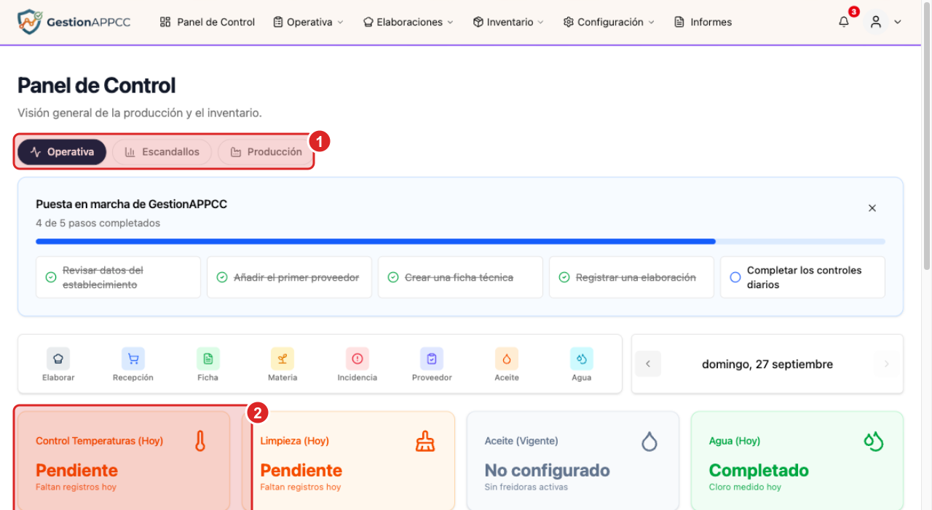Image resolution: width=932 pixels, height=510 pixels.
Task: Expand the Operativa navigation menu
Action: [308, 22]
